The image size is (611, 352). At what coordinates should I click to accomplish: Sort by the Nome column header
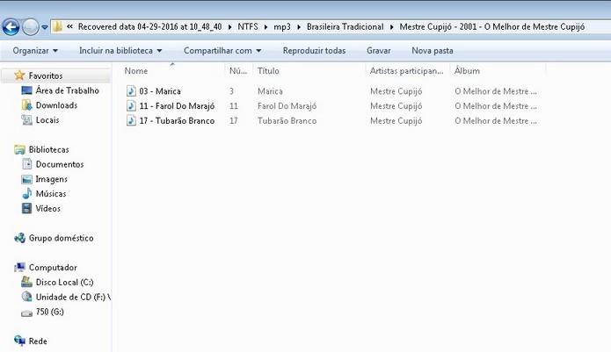click(136, 71)
